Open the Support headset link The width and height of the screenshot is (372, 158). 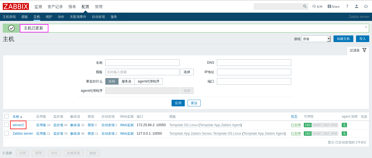click(x=317, y=7)
